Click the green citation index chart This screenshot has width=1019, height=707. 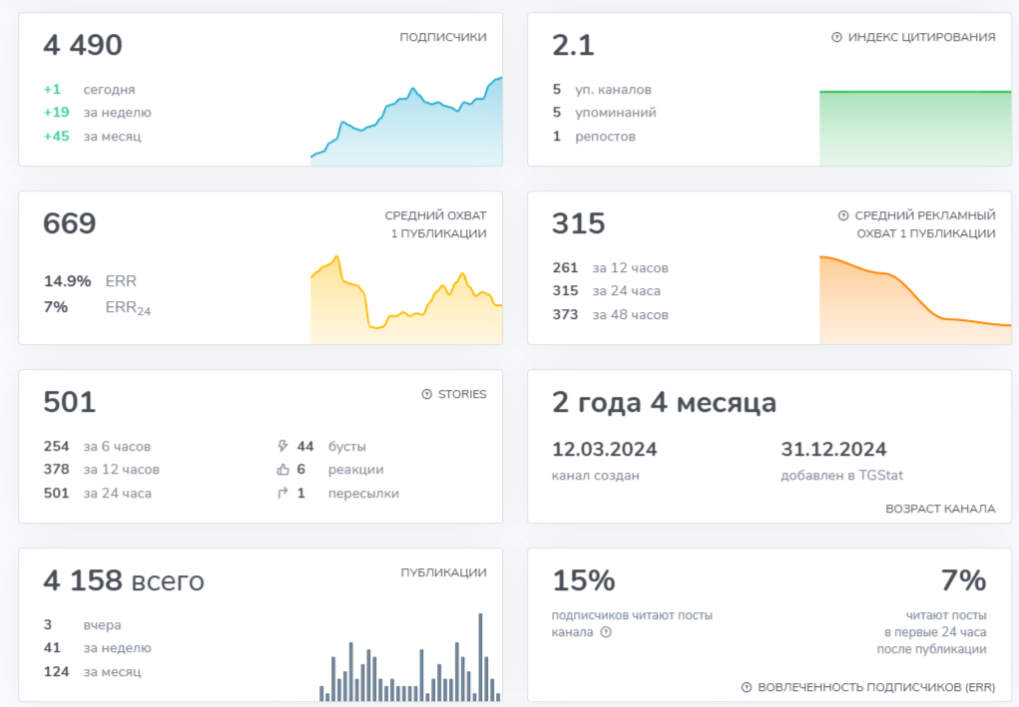pyautogui.click(x=915, y=129)
